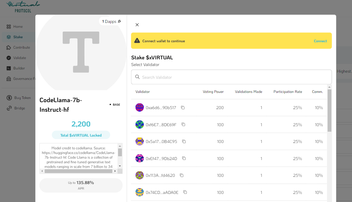Screen dimensions: 352x202
Task: Open the Home menu item
Action: tap(18, 27)
